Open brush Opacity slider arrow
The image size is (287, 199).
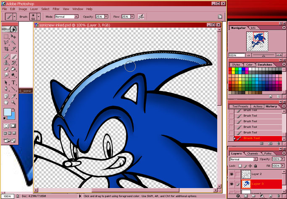tap(106, 17)
